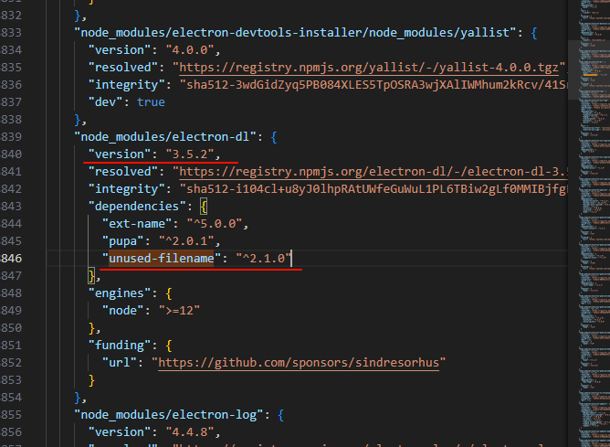The height and width of the screenshot is (447, 610).
Task: Click line number 846 in gutter
Action: 11,258
